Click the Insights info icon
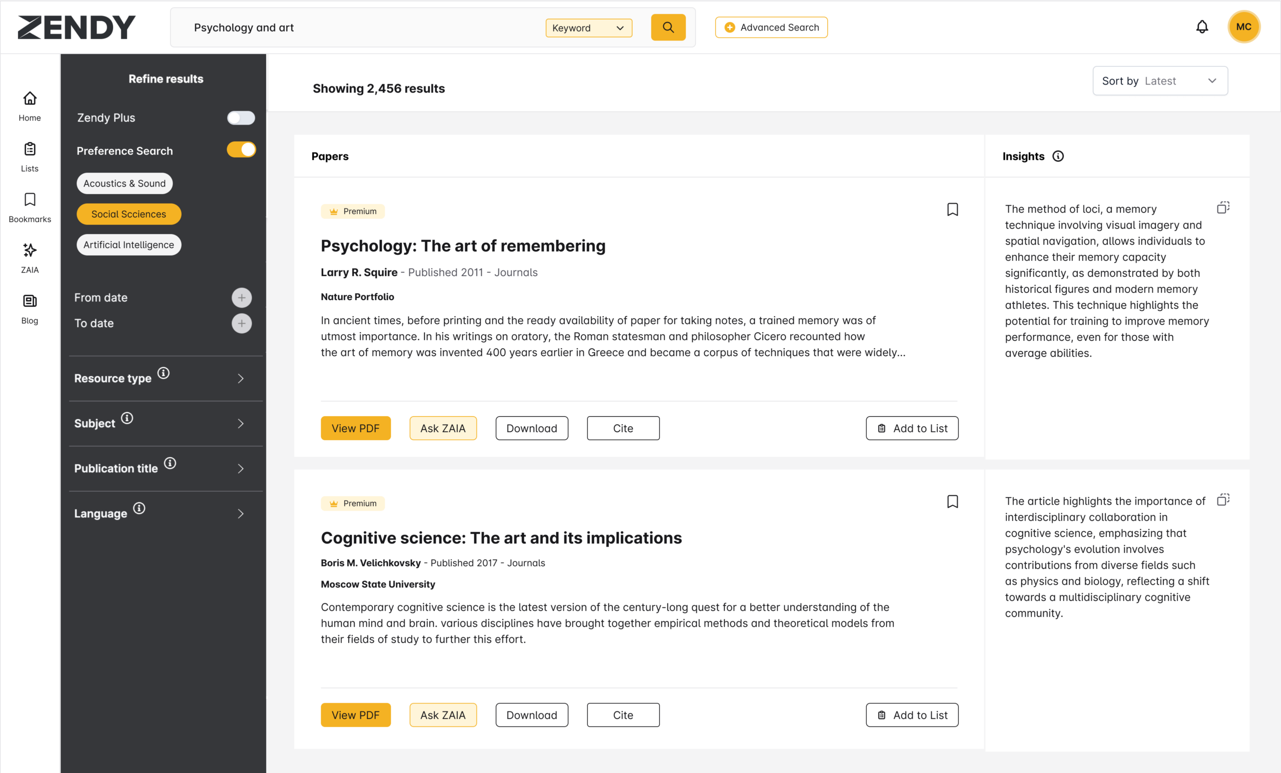Screen dimensions: 1281x773 [x=1057, y=156]
